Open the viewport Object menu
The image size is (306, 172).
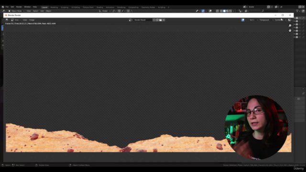48,11
